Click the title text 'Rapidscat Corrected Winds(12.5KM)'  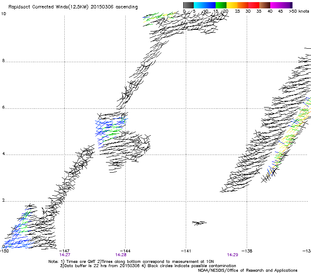coord(48,7)
